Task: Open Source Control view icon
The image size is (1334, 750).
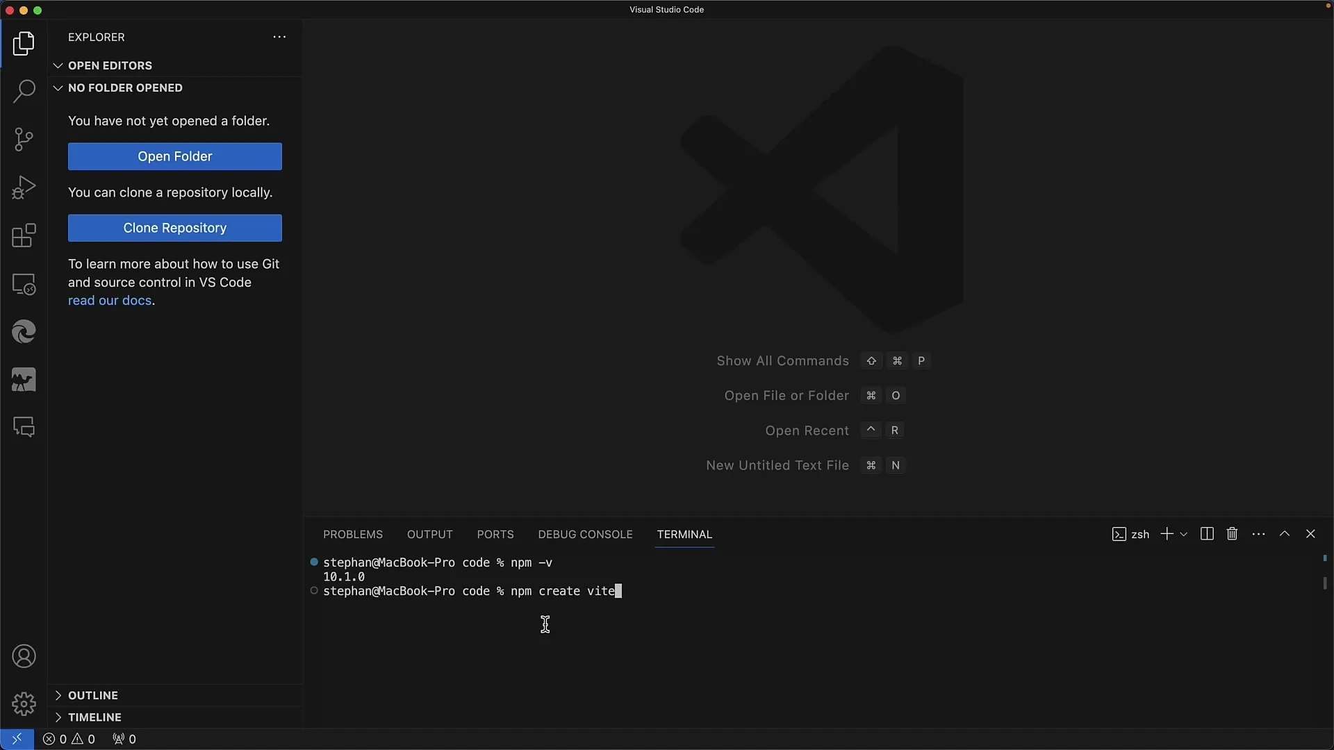Action: pos(24,140)
